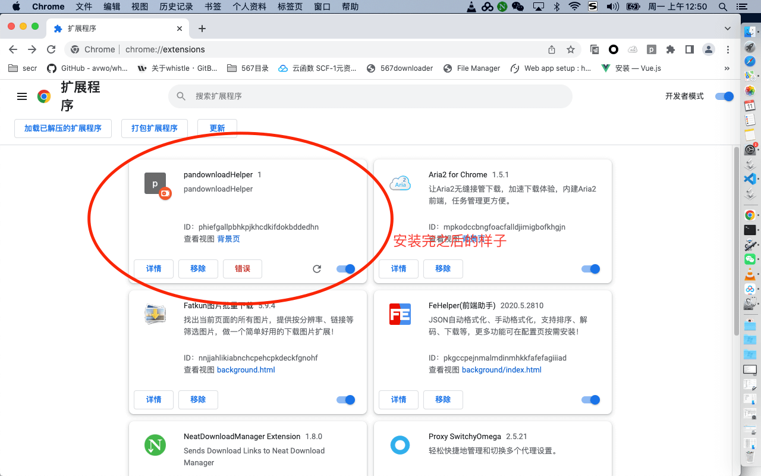
Task: Toggle developer mode switch off
Action: pos(724,96)
